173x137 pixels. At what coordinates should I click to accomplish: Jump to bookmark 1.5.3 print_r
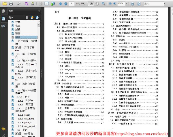click(25, 123)
